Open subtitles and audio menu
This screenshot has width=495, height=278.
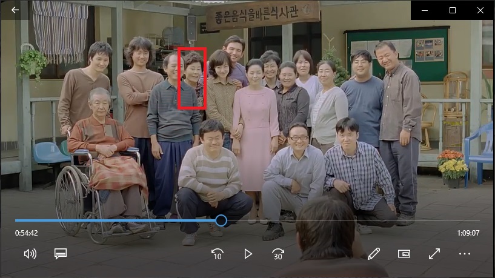[61, 254]
